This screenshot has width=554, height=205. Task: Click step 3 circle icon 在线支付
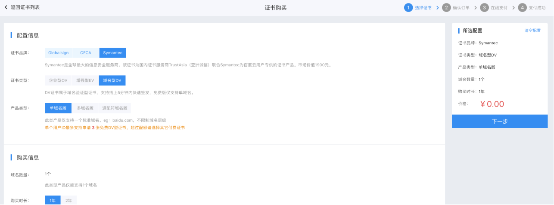tap(484, 8)
